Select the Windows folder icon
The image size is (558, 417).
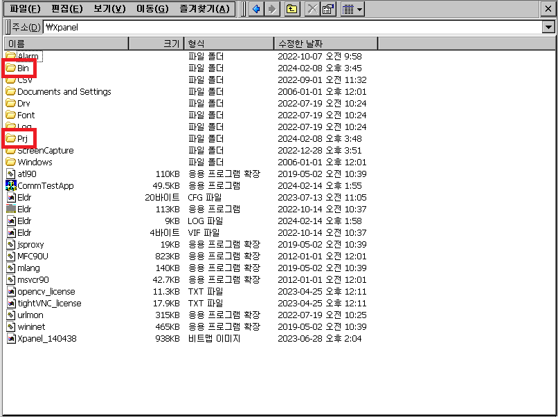tap(10, 162)
